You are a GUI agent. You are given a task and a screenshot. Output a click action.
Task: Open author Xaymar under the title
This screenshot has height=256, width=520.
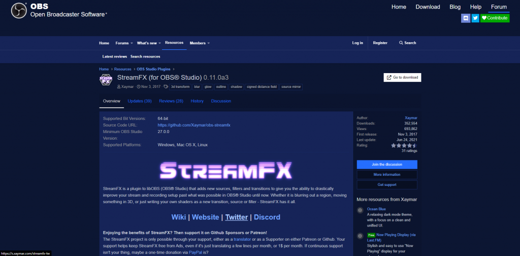(x=127, y=87)
